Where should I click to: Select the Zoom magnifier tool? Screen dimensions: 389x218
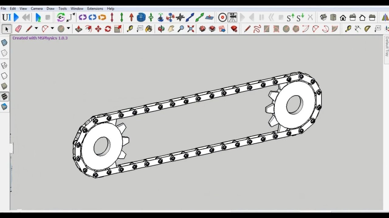point(181,29)
